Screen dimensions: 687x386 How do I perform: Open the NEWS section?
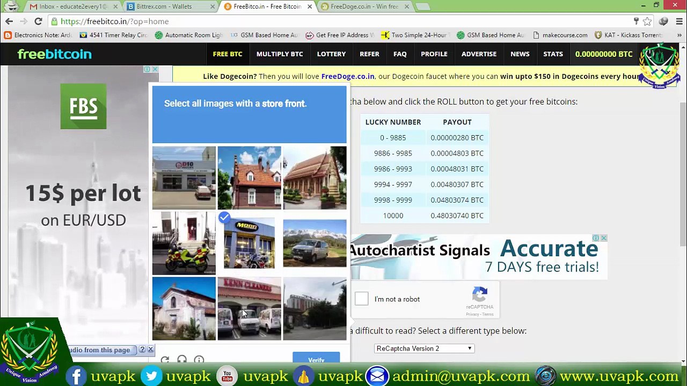(x=520, y=54)
